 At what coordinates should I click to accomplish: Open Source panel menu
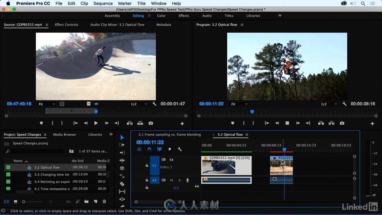coord(47,25)
